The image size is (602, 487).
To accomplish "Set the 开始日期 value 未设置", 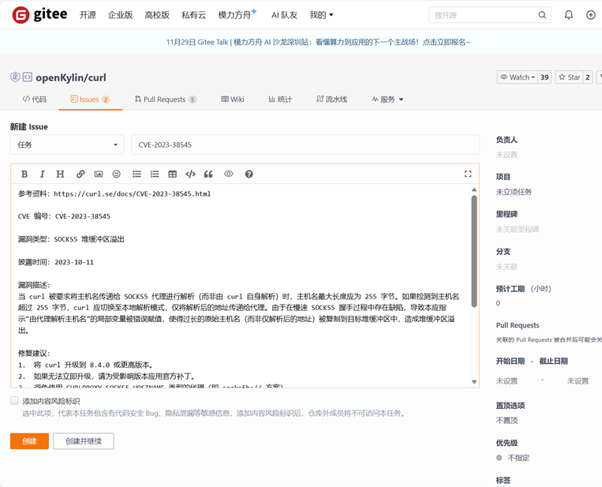I will pos(507,381).
